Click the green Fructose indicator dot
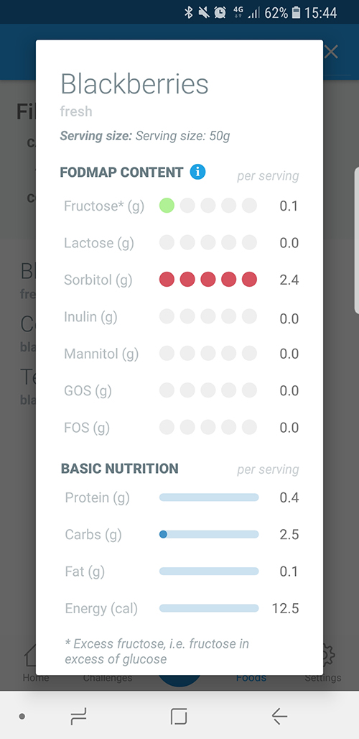 167,206
